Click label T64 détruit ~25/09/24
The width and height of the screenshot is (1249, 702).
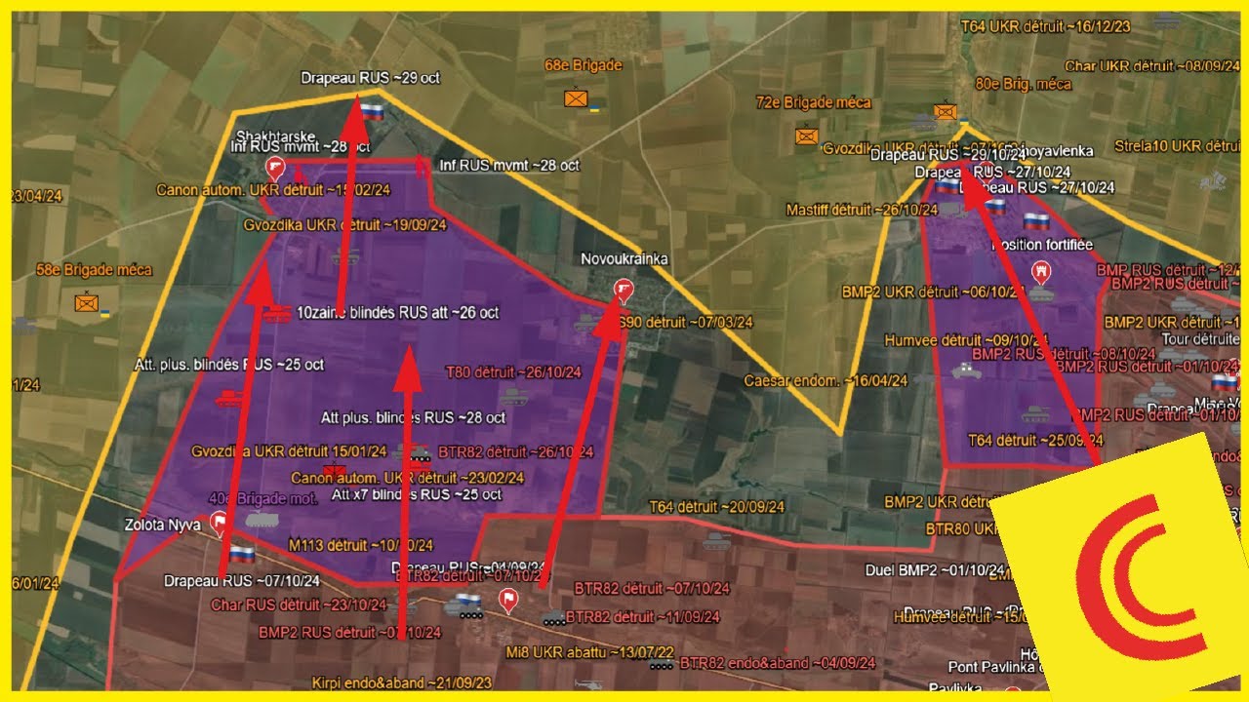(x=1036, y=440)
